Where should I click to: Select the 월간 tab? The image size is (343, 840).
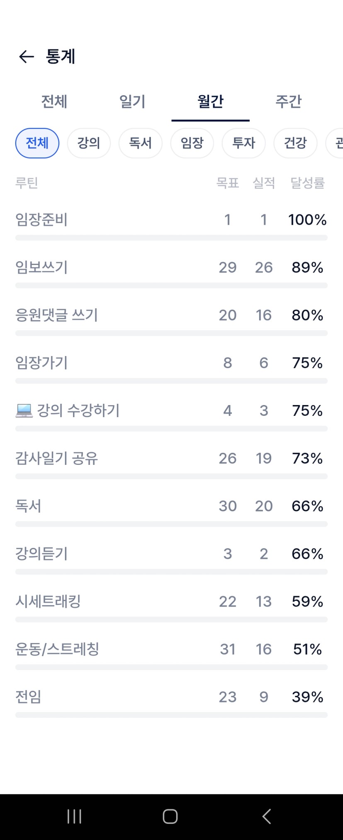pyautogui.click(x=210, y=101)
